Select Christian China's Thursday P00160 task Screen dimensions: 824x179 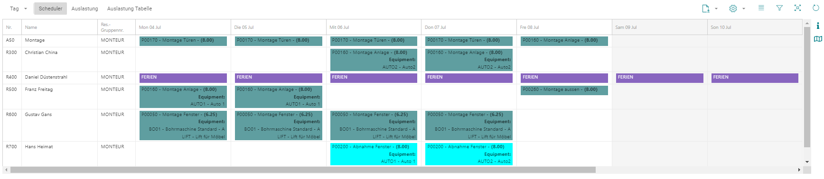tap(469, 60)
